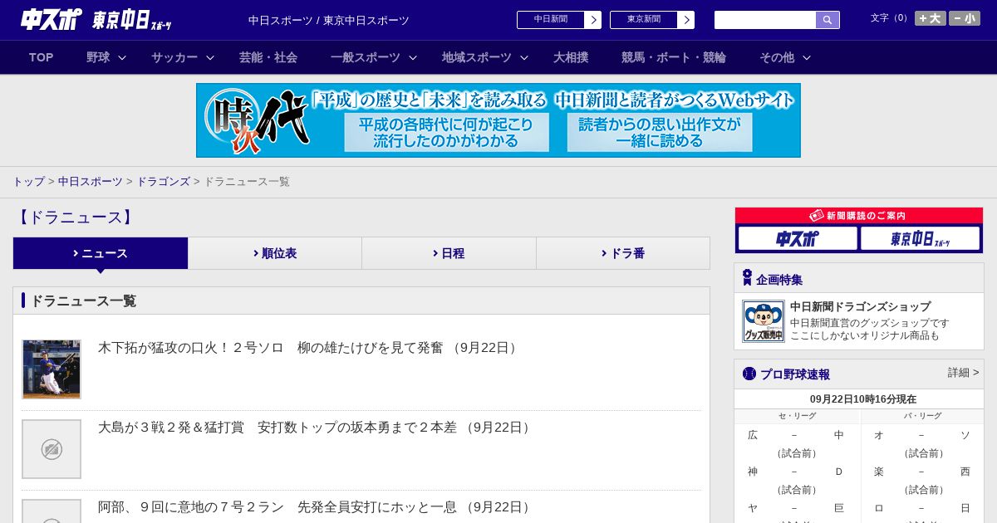The image size is (997, 523).
Task: Click the magnifier search button
Action: click(828, 20)
